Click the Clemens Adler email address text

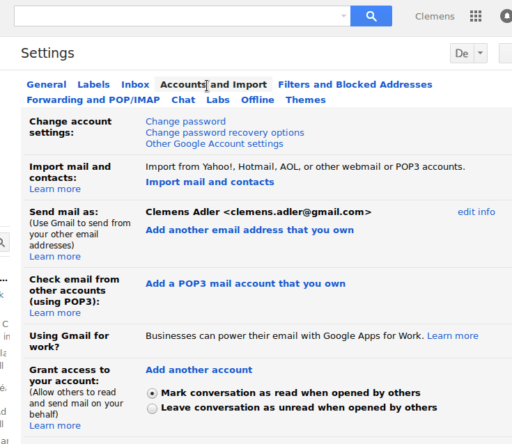[x=258, y=212]
